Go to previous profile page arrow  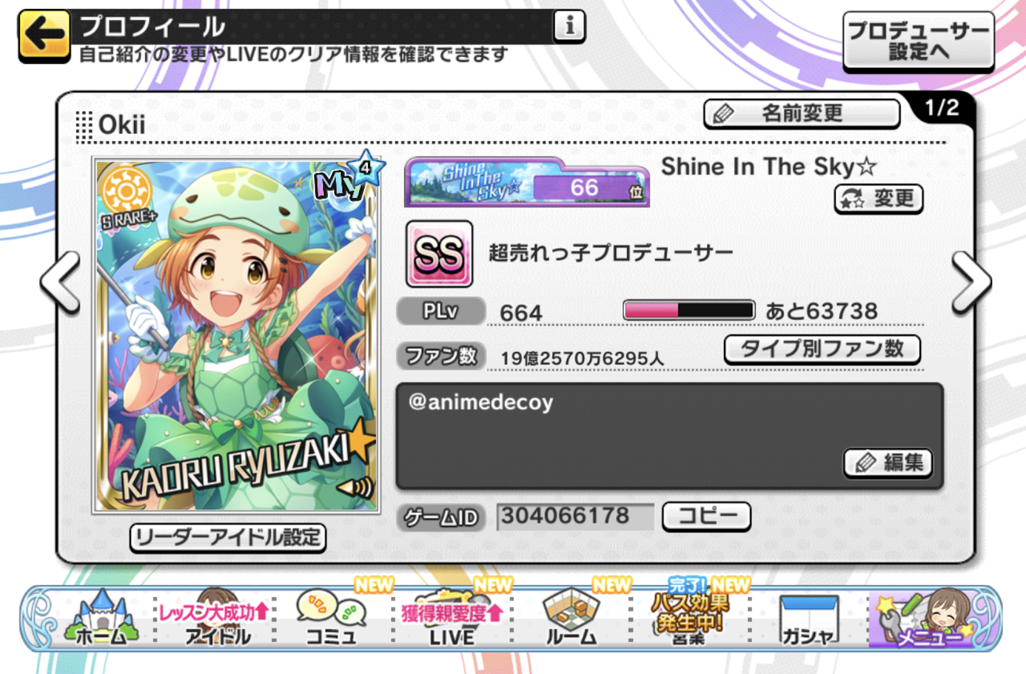pyautogui.click(x=60, y=283)
